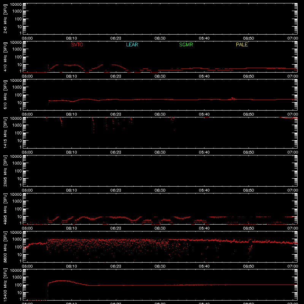Click the 10 y-axis value of 8800 MHz panel
This screenshot has width=304, height=304.
pyautogui.click(x=20, y=255)
